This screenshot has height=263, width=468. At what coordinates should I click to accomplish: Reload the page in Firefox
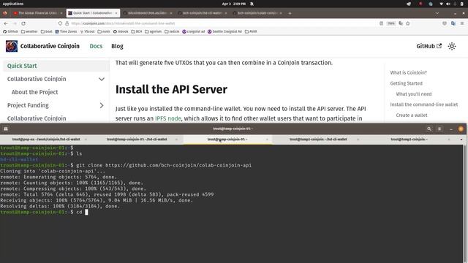(23, 23)
